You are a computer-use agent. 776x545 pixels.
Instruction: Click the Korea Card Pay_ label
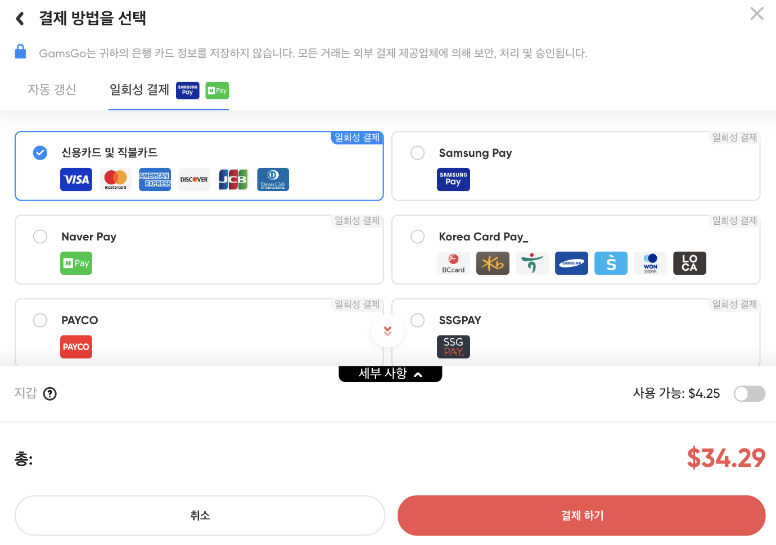[x=484, y=237]
